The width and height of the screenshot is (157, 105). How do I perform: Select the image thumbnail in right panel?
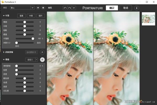[148, 19]
